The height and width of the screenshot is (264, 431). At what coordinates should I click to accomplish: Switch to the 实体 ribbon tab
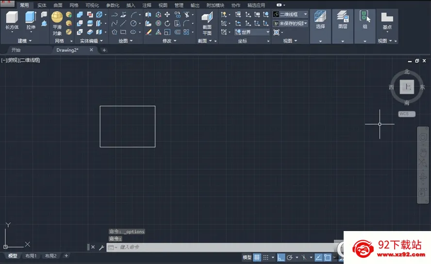[42, 5]
